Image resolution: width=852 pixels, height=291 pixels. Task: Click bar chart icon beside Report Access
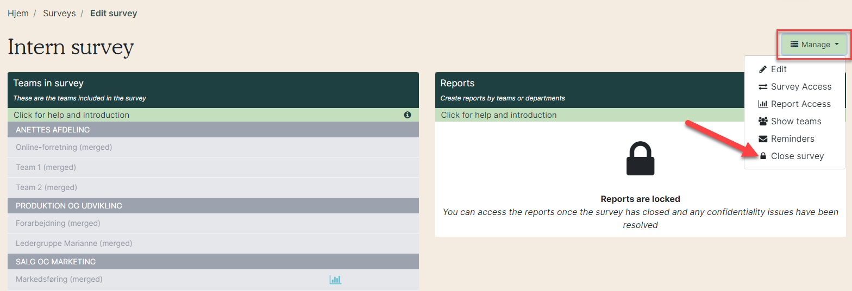pyautogui.click(x=762, y=104)
